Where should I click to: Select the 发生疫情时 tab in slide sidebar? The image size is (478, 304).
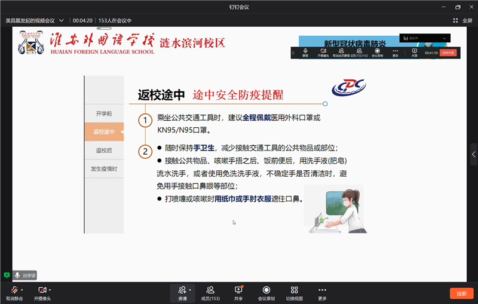tap(104, 169)
